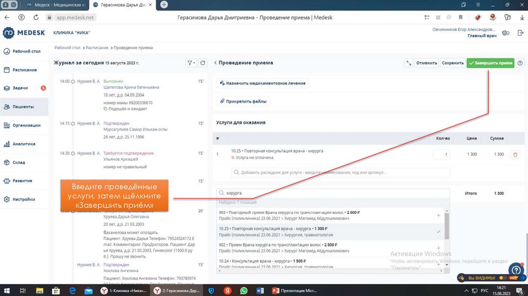Viewport: 528px width, 296px height.
Task: Expand the appointment panel to fullscreen
Action: pyautogui.click(x=408, y=63)
